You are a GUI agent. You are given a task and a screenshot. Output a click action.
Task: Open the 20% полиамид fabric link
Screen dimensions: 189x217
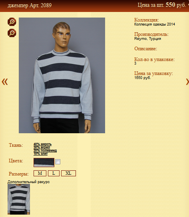pyautogui.click(x=45, y=150)
